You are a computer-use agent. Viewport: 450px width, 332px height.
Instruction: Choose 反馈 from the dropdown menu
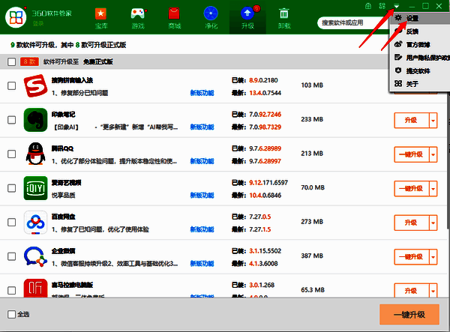click(419, 31)
